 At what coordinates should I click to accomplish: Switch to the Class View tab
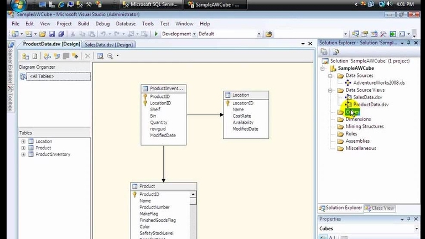coord(380,208)
